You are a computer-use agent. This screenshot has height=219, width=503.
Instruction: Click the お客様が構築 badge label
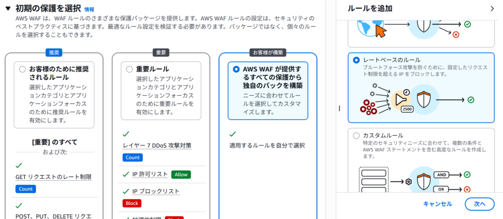[268, 52]
